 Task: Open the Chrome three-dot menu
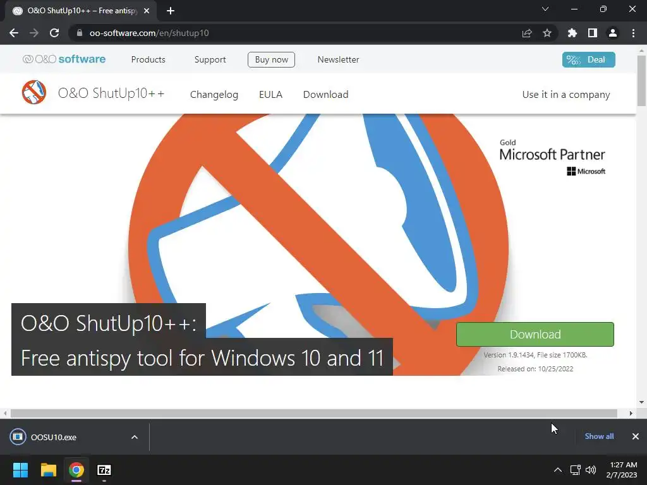[633, 33]
